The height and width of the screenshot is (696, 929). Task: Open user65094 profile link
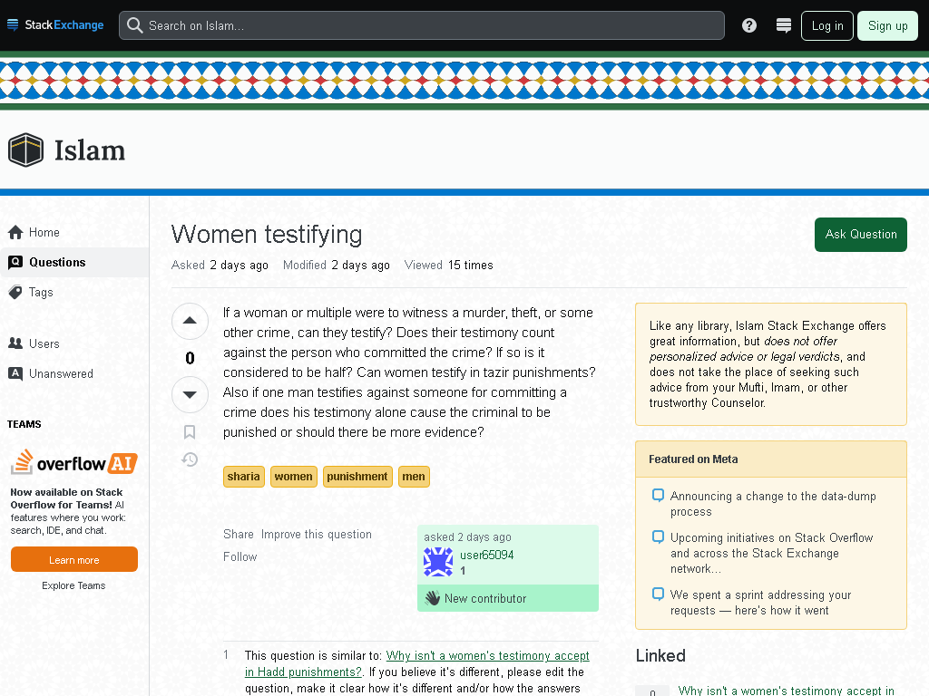click(x=486, y=555)
